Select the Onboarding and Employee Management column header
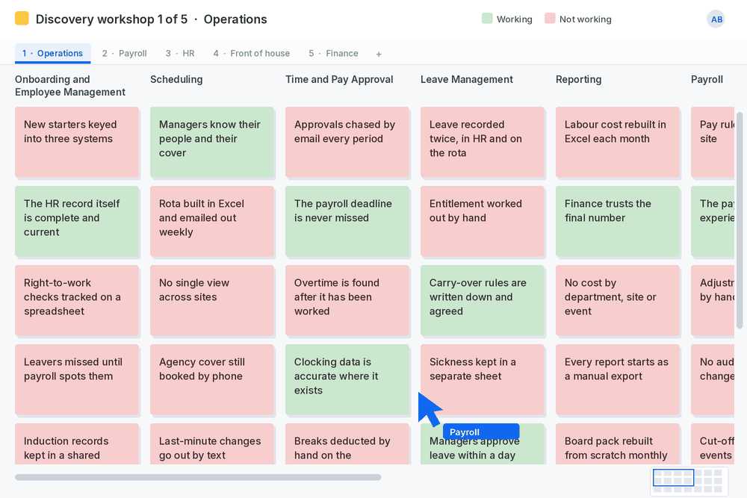747x498 pixels. [70, 86]
